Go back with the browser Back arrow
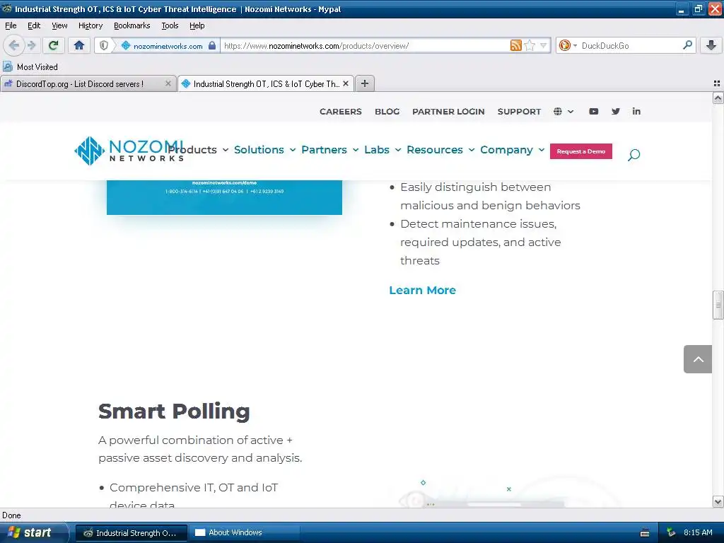 coord(14,45)
